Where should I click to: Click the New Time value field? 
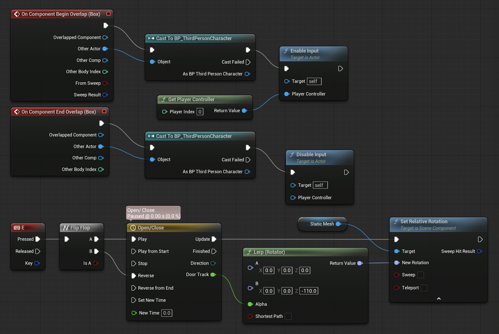click(167, 313)
